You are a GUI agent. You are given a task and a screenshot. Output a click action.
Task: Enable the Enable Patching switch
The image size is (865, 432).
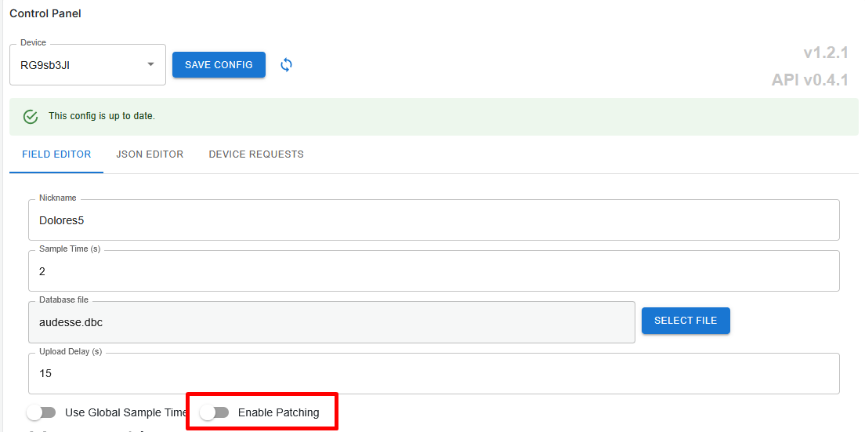(215, 412)
